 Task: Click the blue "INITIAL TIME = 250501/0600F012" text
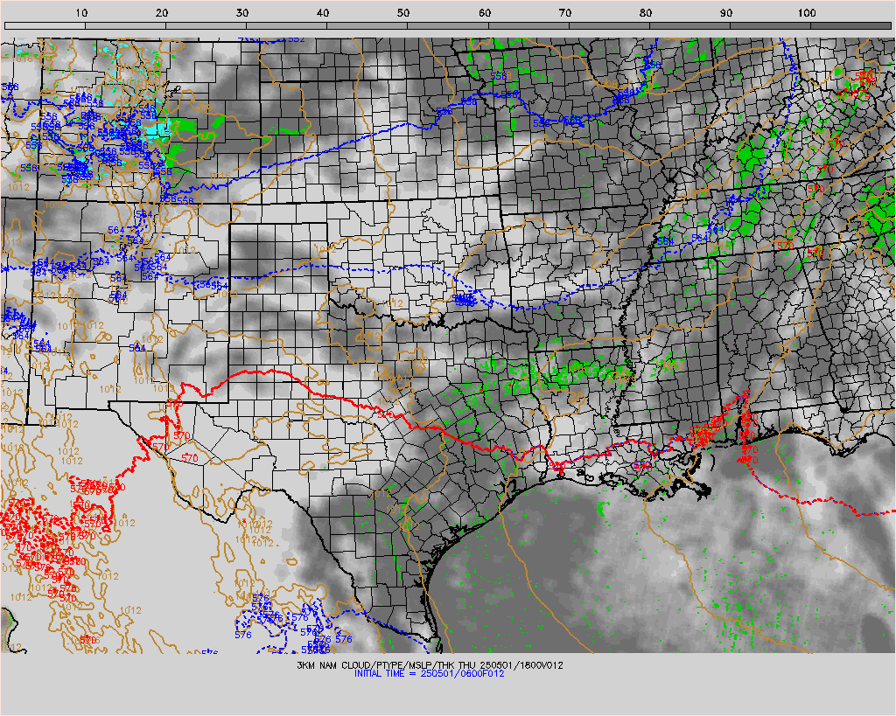coord(429,674)
